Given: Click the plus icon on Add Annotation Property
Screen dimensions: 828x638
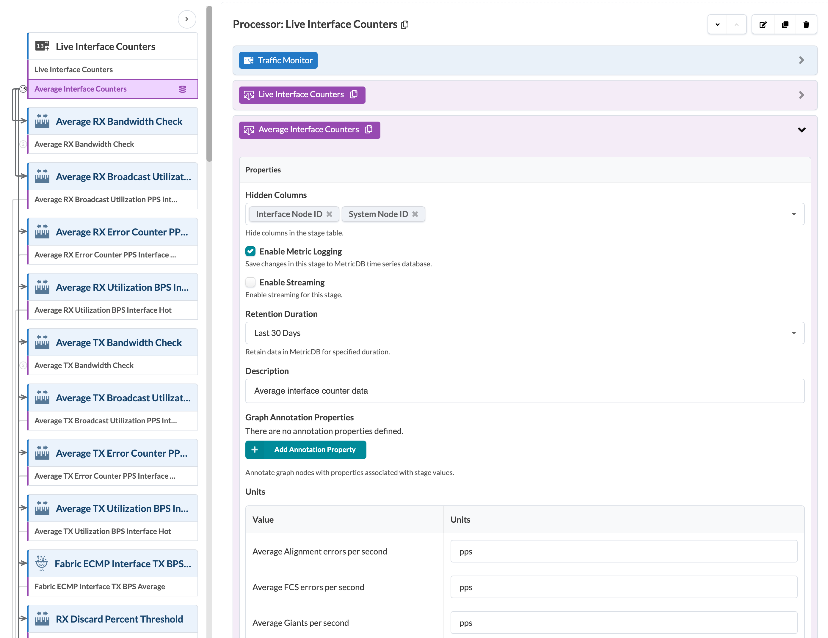Looking at the screenshot, I should click(254, 450).
